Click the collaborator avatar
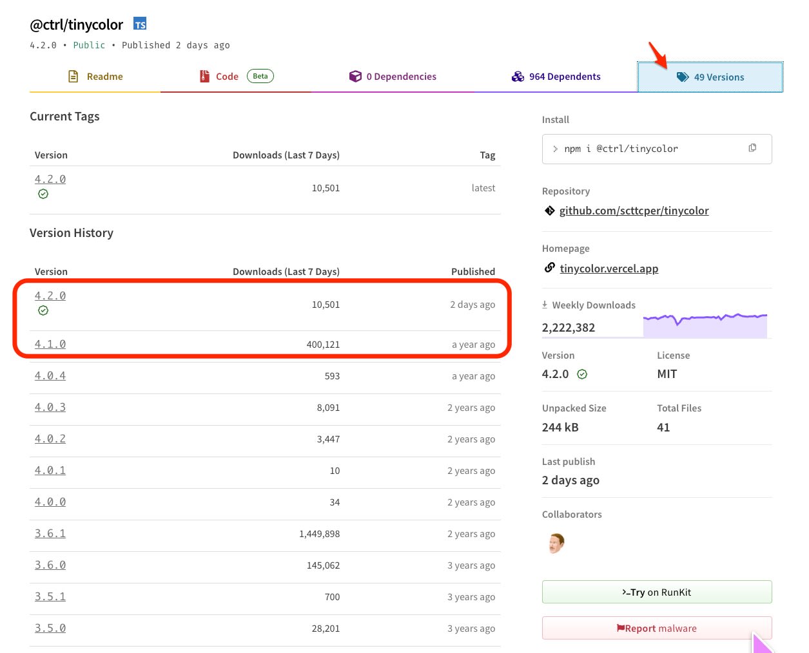809x653 pixels. [x=556, y=544]
